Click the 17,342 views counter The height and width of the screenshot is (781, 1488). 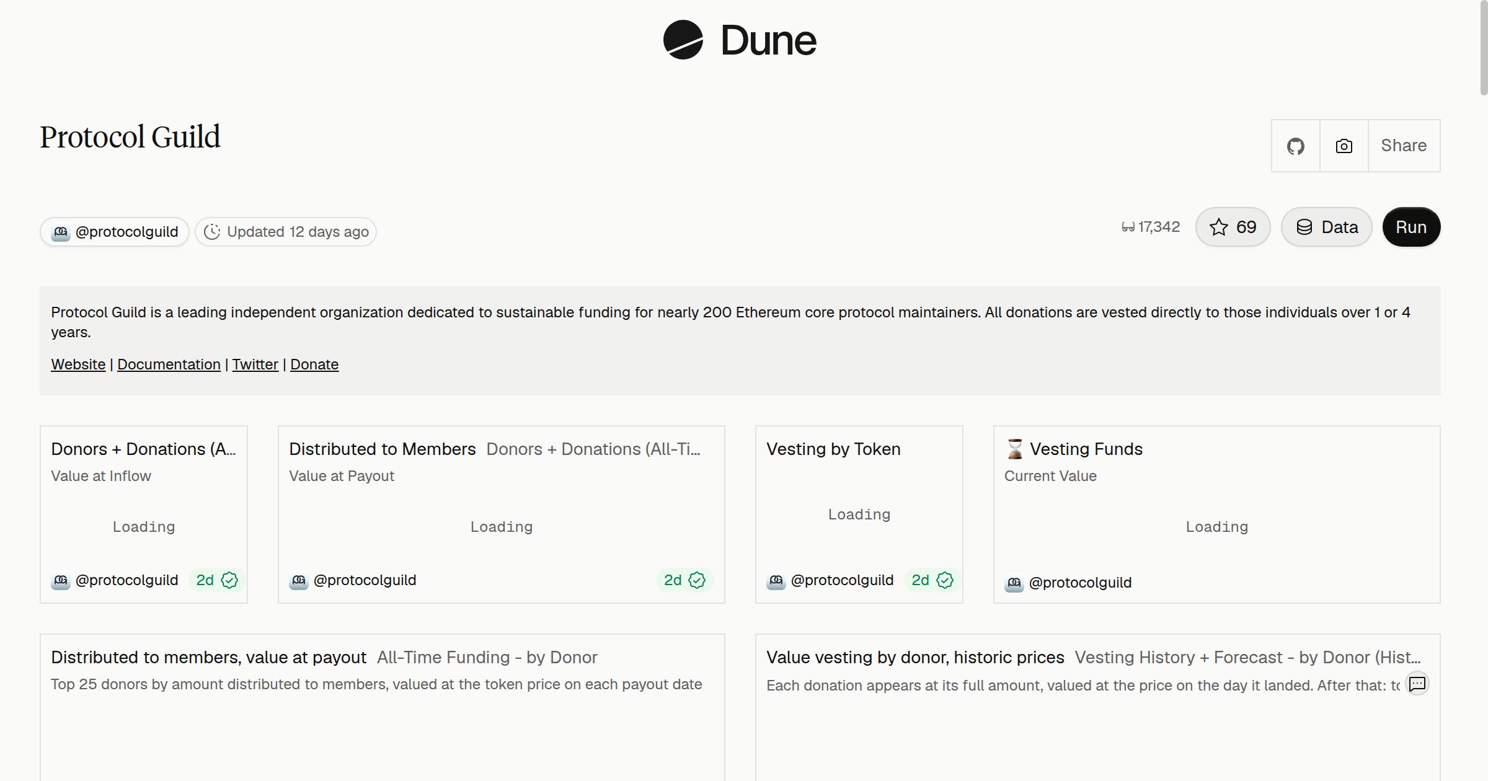tap(1151, 227)
